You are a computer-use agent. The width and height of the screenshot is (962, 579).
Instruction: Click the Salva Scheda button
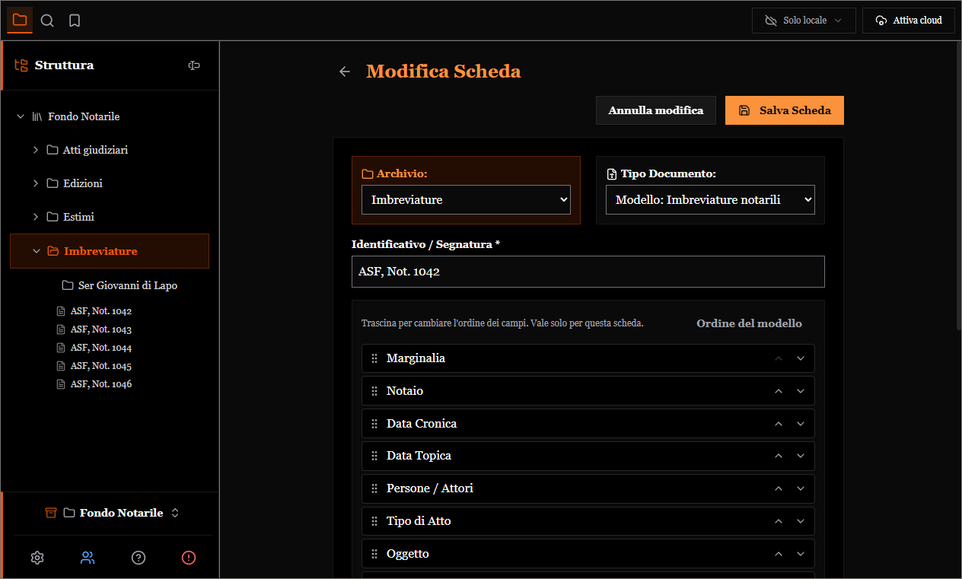785,110
